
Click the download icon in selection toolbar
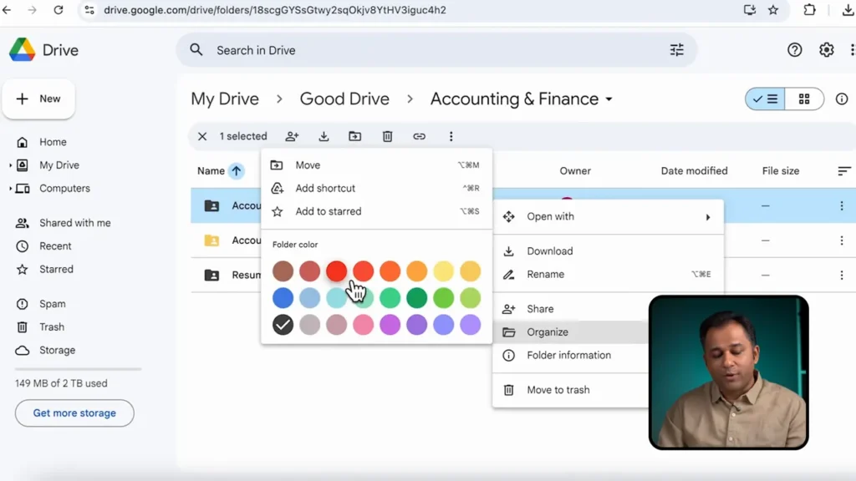(x=324, y=136)
